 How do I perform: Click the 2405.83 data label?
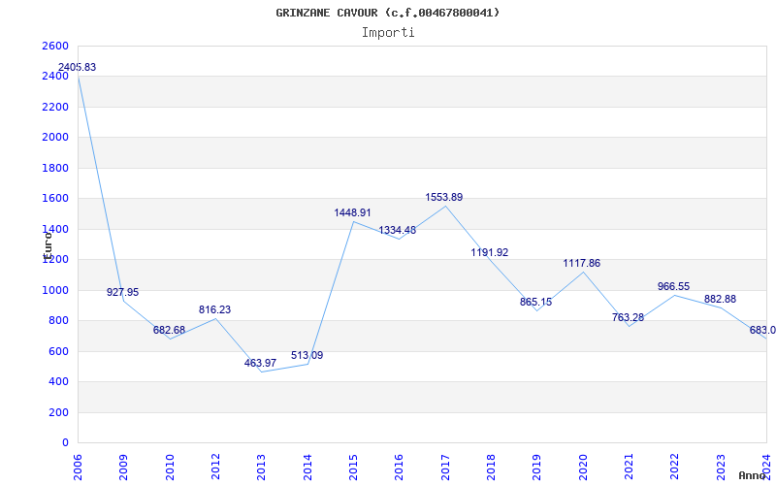[x=78, y=67]
